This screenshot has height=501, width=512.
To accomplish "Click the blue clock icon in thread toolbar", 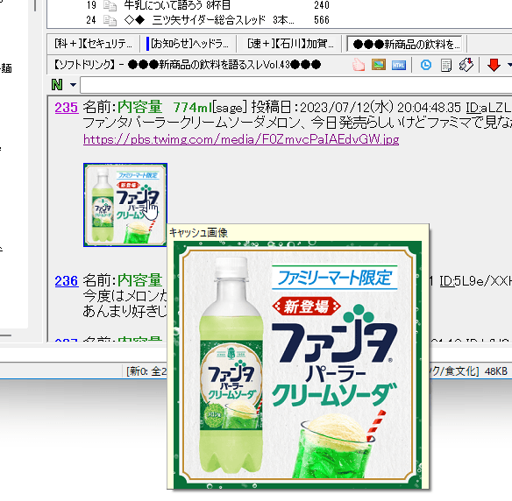I will click(x=425, y=65).
